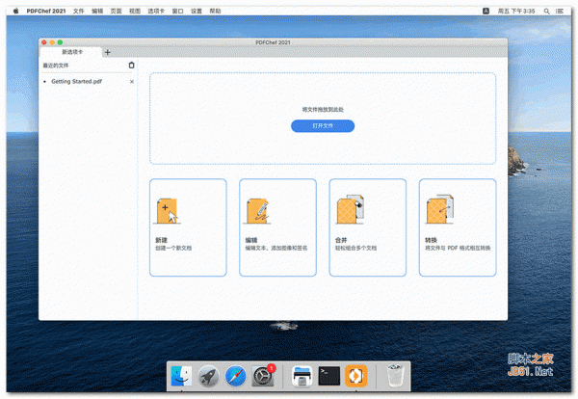The width and height of the screenshot is (578, 399).
Task: Open Finder from the Dock
Action: (181, 376)
